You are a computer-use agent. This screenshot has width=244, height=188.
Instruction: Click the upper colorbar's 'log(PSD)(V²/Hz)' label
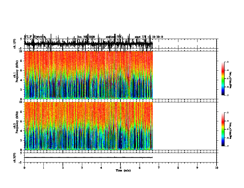(x=230, y=80)
